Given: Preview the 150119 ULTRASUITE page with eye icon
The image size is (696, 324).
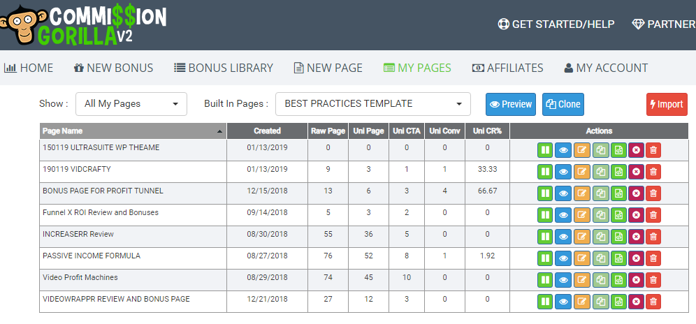Looking at the screenshot, I should [x=563, y=150].
